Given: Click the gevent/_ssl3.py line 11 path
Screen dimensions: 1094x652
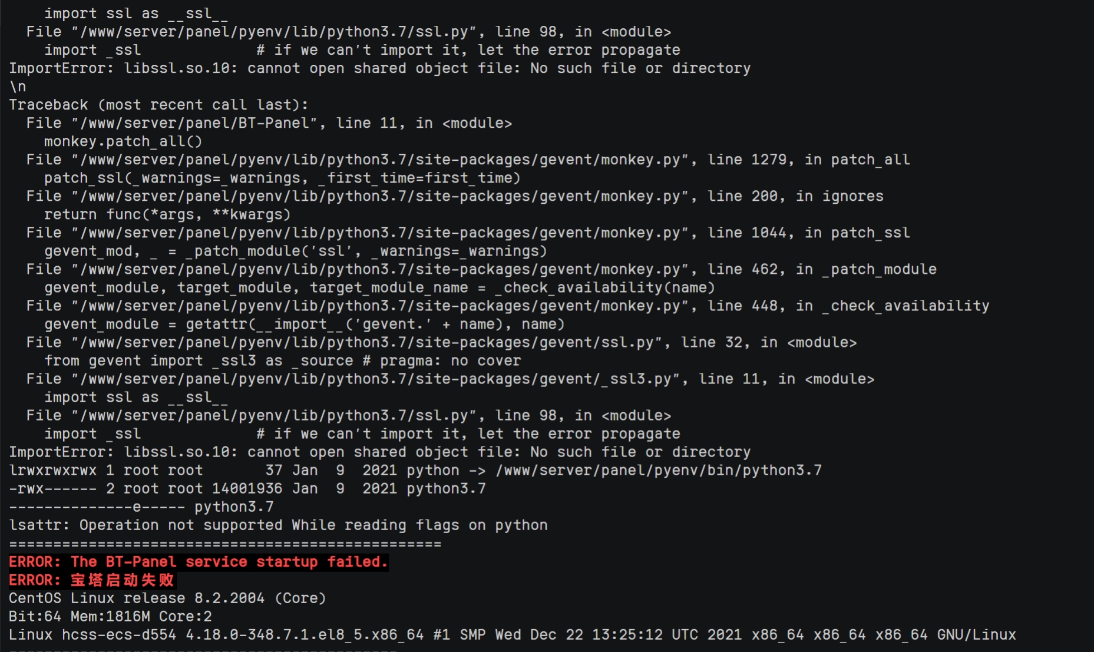Looking at the screenshot, I should coord(375,379).
